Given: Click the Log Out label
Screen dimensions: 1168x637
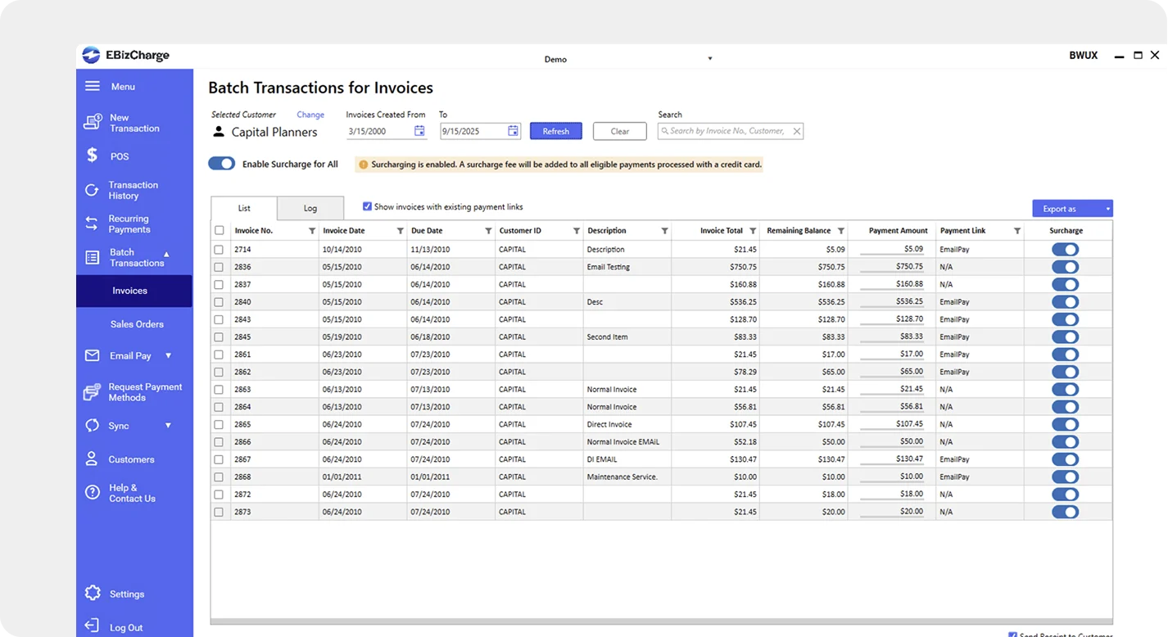Looking at the screenshot, I should click(x=126, y=628).
